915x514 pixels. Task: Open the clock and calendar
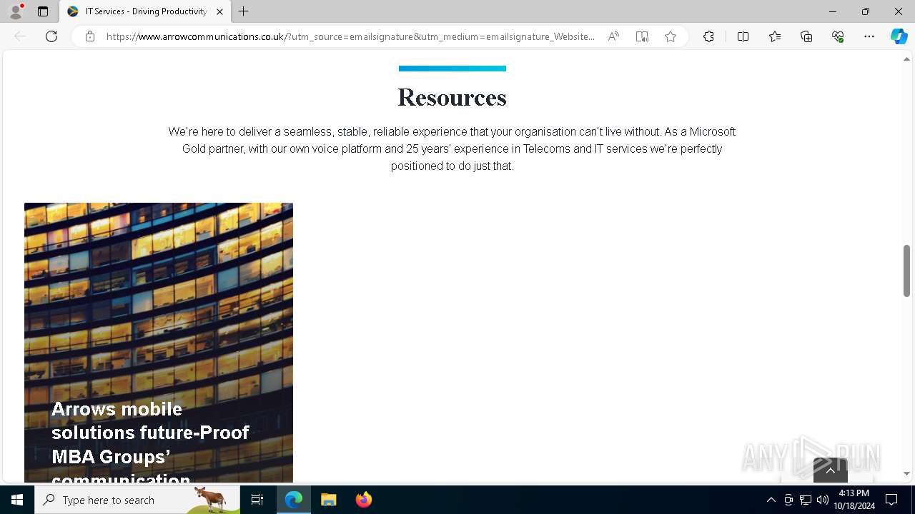[x=854, y=500]
